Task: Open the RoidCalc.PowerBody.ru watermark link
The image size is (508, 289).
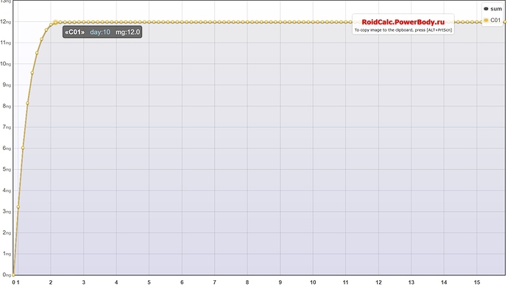Action: pos(403,22)
